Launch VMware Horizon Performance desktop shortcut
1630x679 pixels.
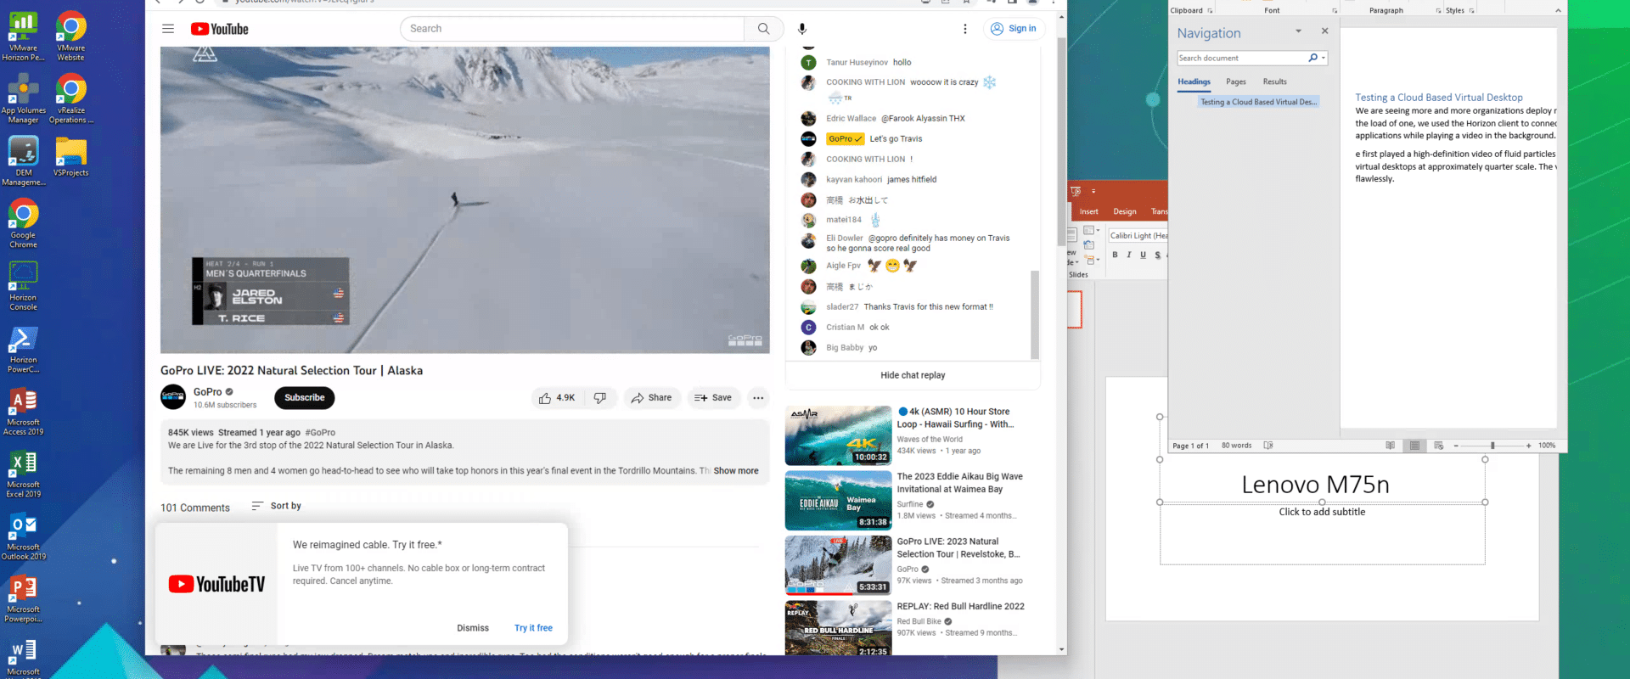(x=23, y=36)
